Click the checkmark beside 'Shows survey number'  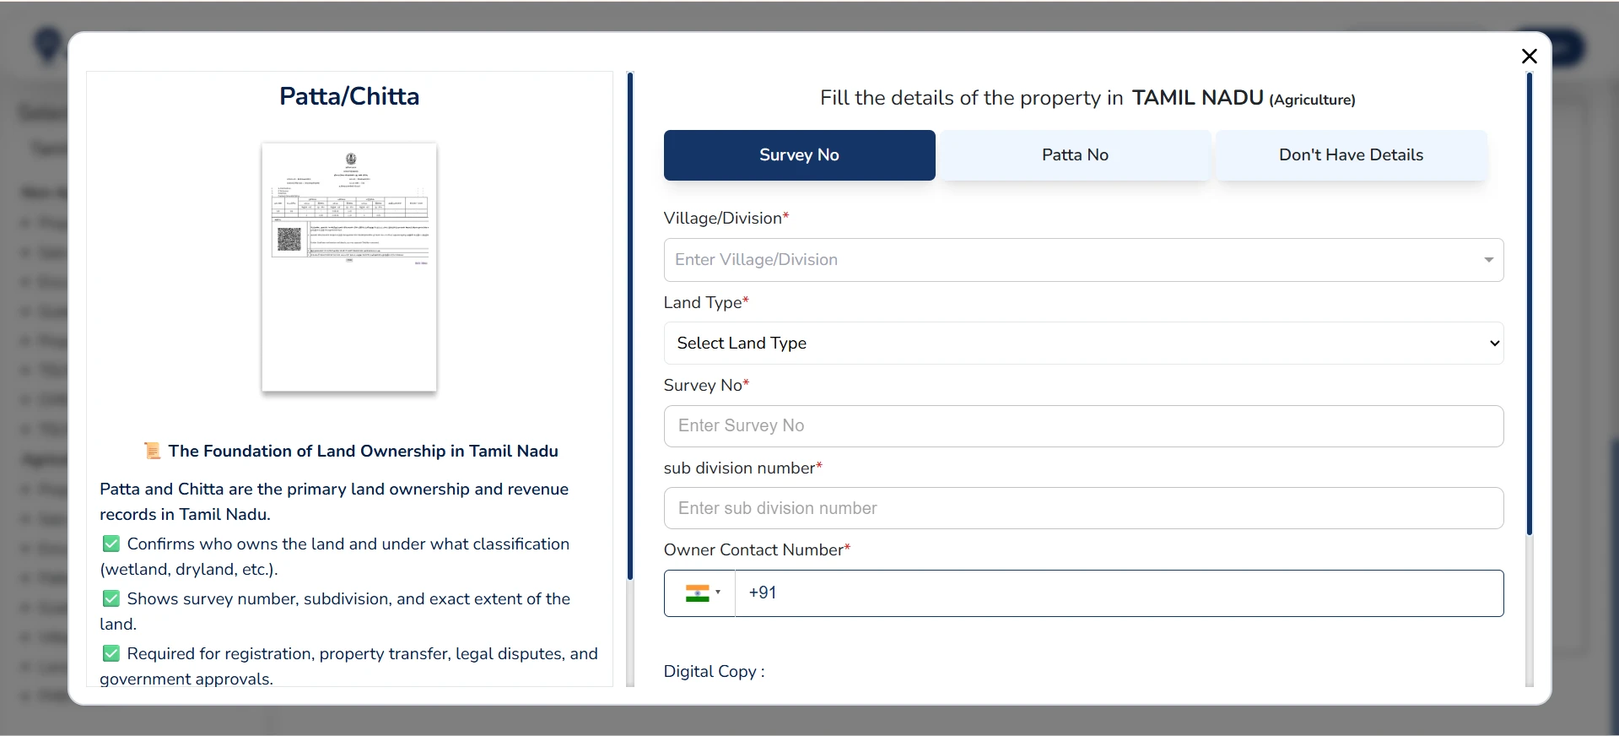point(111,599)
